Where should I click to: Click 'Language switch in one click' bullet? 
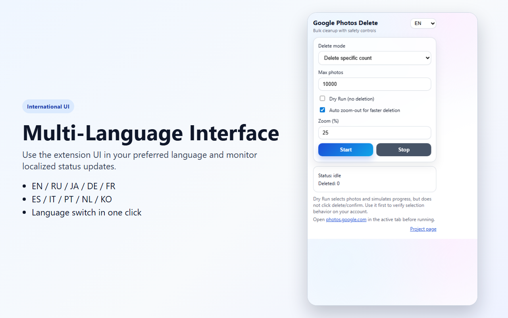87,212
